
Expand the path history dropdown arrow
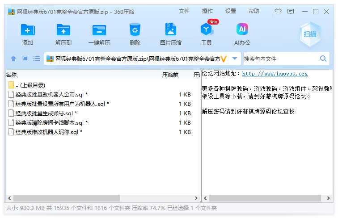click(x=235, y=59)
